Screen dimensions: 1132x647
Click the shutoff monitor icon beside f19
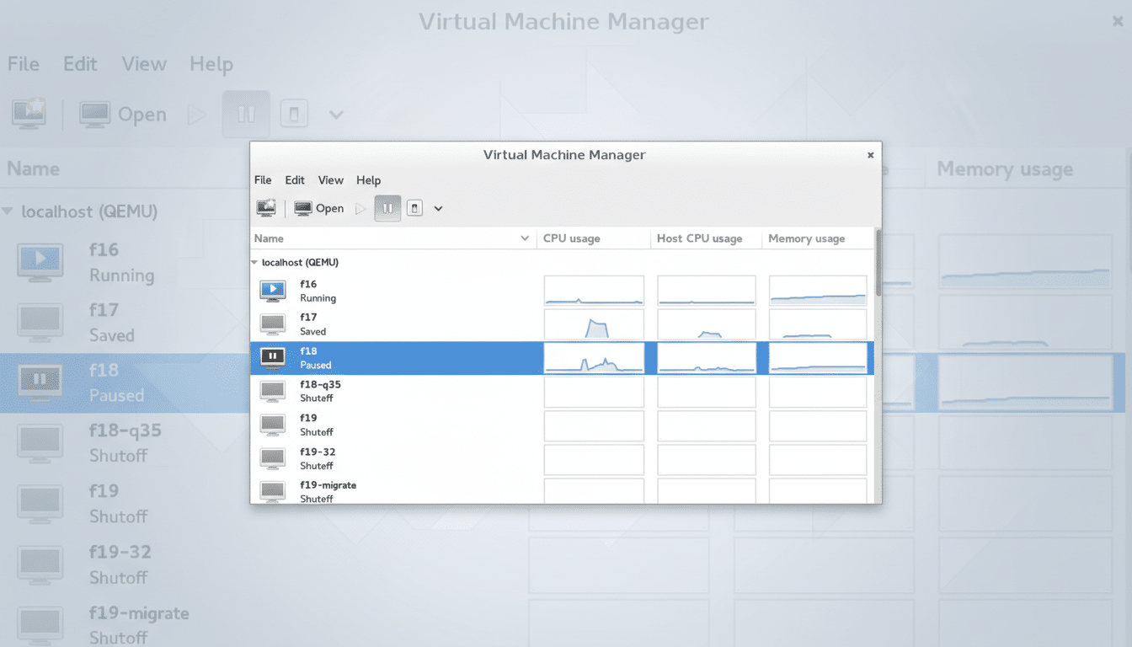click(x=272, y=425)
